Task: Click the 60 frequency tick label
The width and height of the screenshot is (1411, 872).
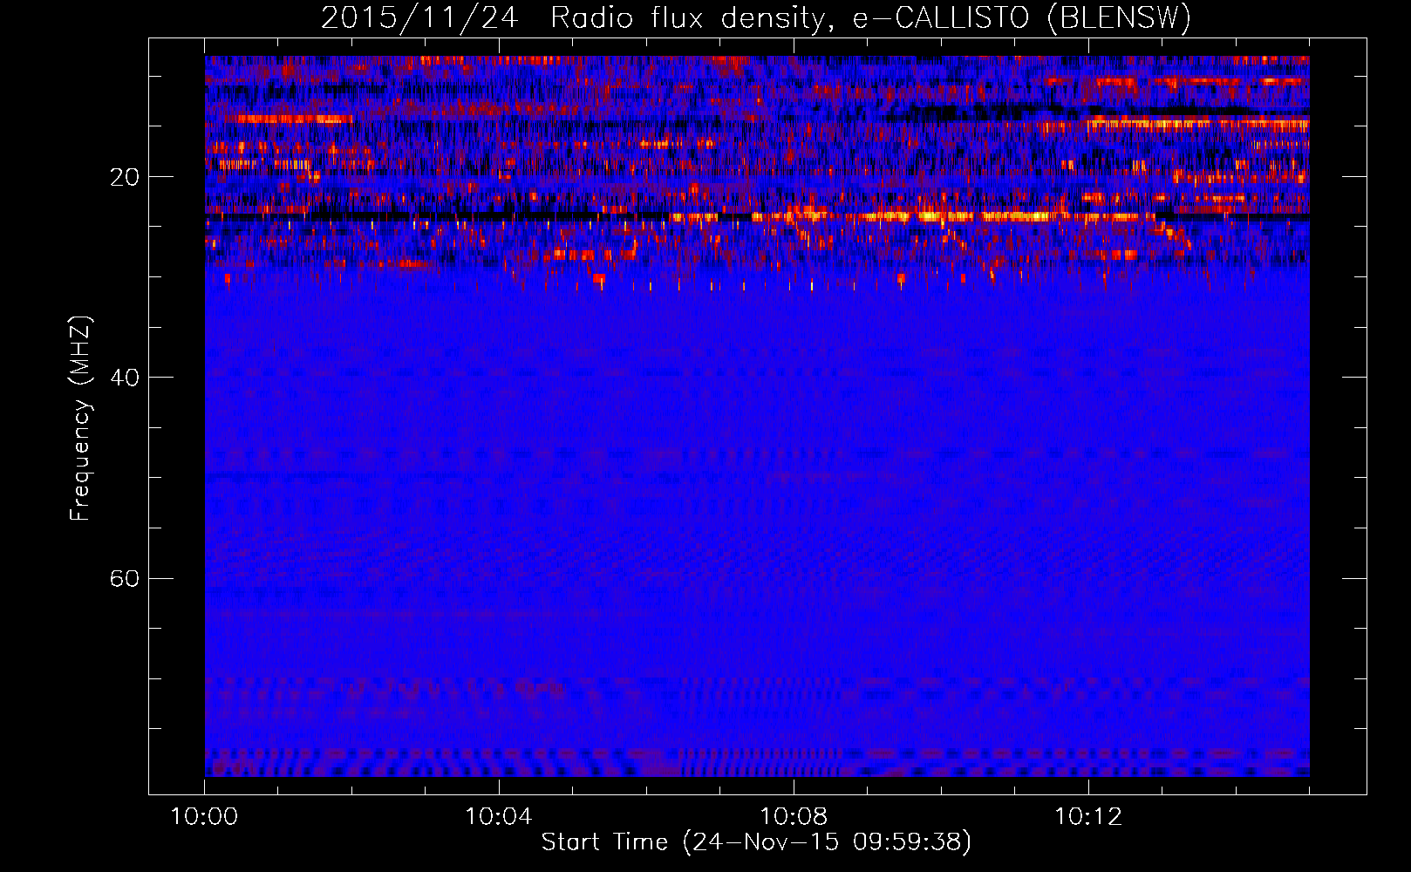Action: click(125, 578)
